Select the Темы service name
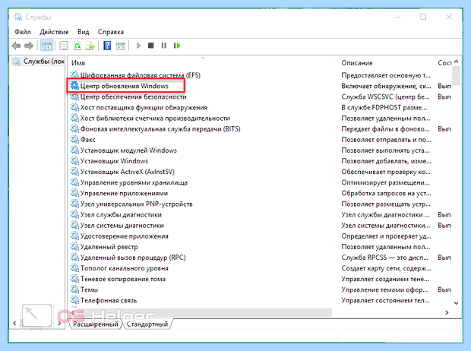This screenshot has height=351, width=471. tap(89, 289)
